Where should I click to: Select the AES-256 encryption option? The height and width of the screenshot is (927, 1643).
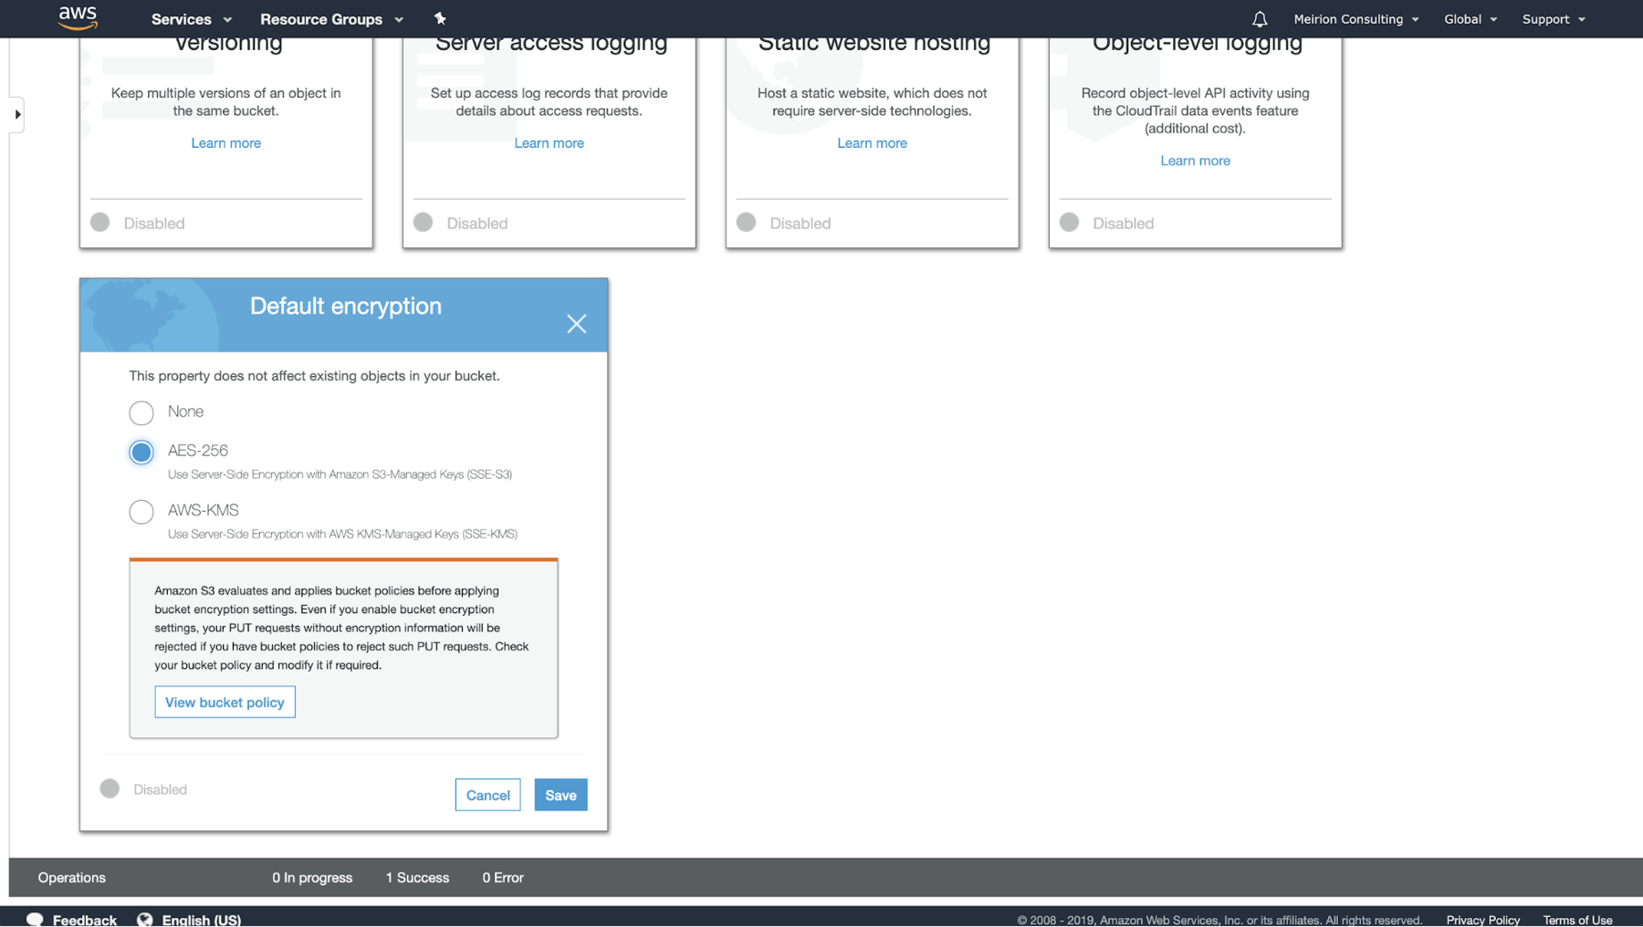pyautogui.click(x=141, y=452)
